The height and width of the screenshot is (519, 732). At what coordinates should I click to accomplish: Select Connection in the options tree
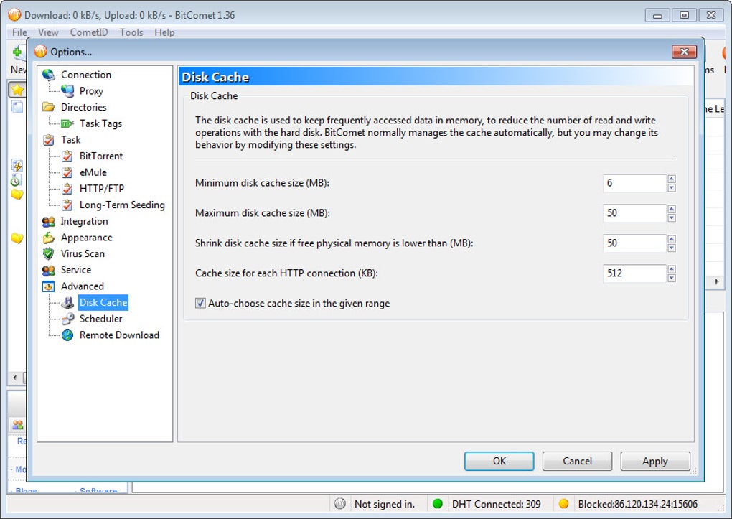click(x=86, y=75)
